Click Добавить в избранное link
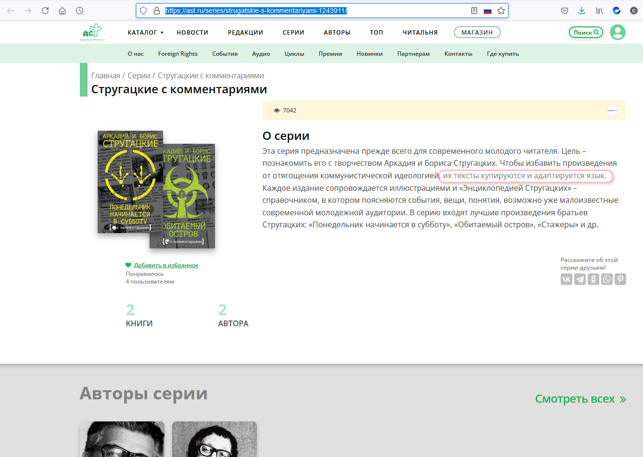 pyautogui.click(x=166, y=265)
